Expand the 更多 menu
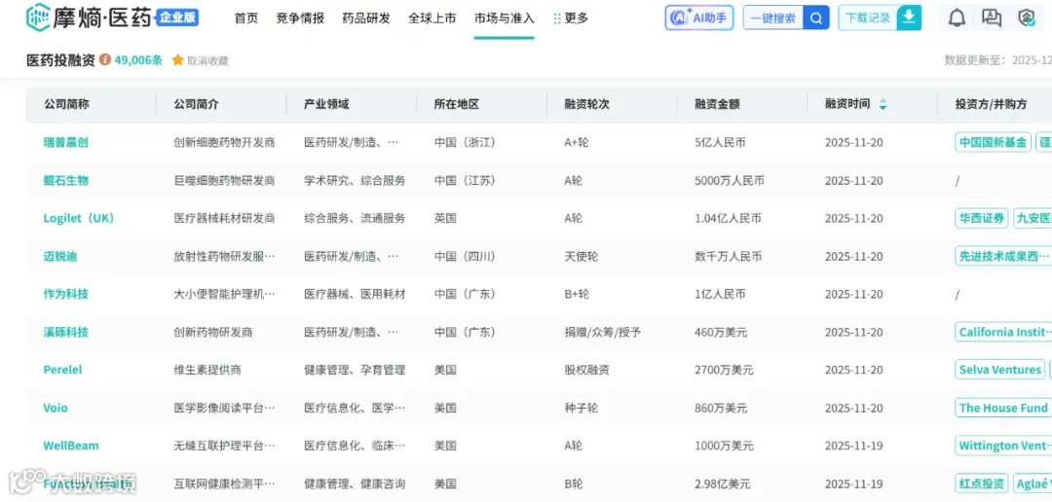Viewport: 1052px width, 502px height. [x=570, y=18]
